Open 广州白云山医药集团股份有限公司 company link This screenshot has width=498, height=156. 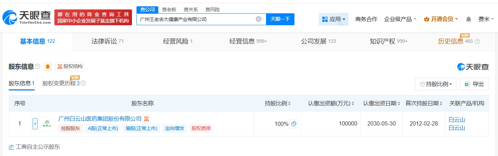(x=100, y=119)
